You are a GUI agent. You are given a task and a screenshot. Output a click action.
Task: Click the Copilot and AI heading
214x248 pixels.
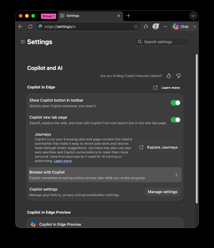click(45, 68)
